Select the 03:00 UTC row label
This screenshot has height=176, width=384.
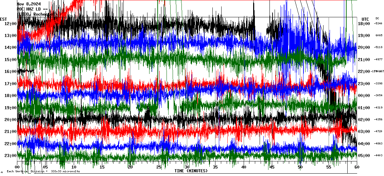pos(364,132)
